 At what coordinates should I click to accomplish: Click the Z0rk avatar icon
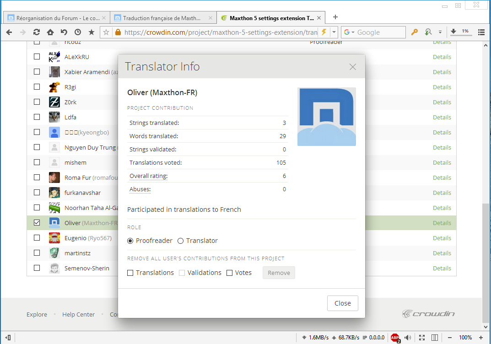(54, 102)
